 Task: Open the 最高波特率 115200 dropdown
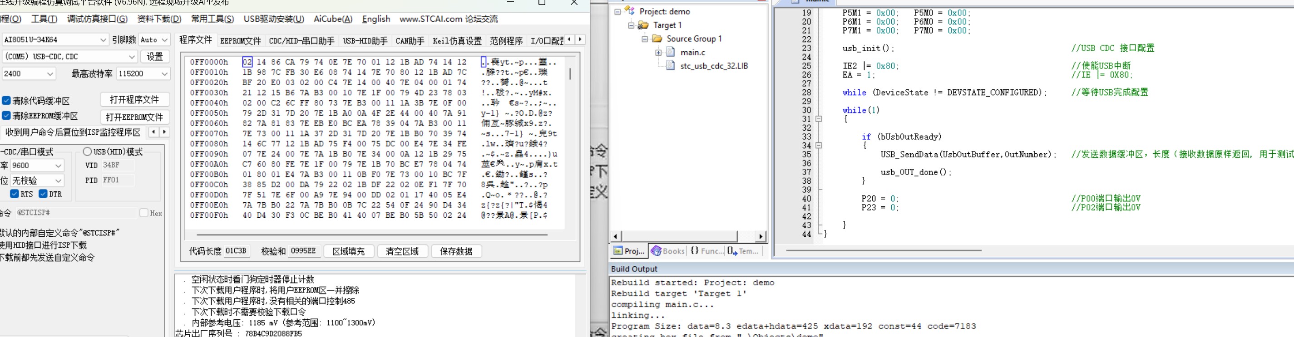point(164,73)
